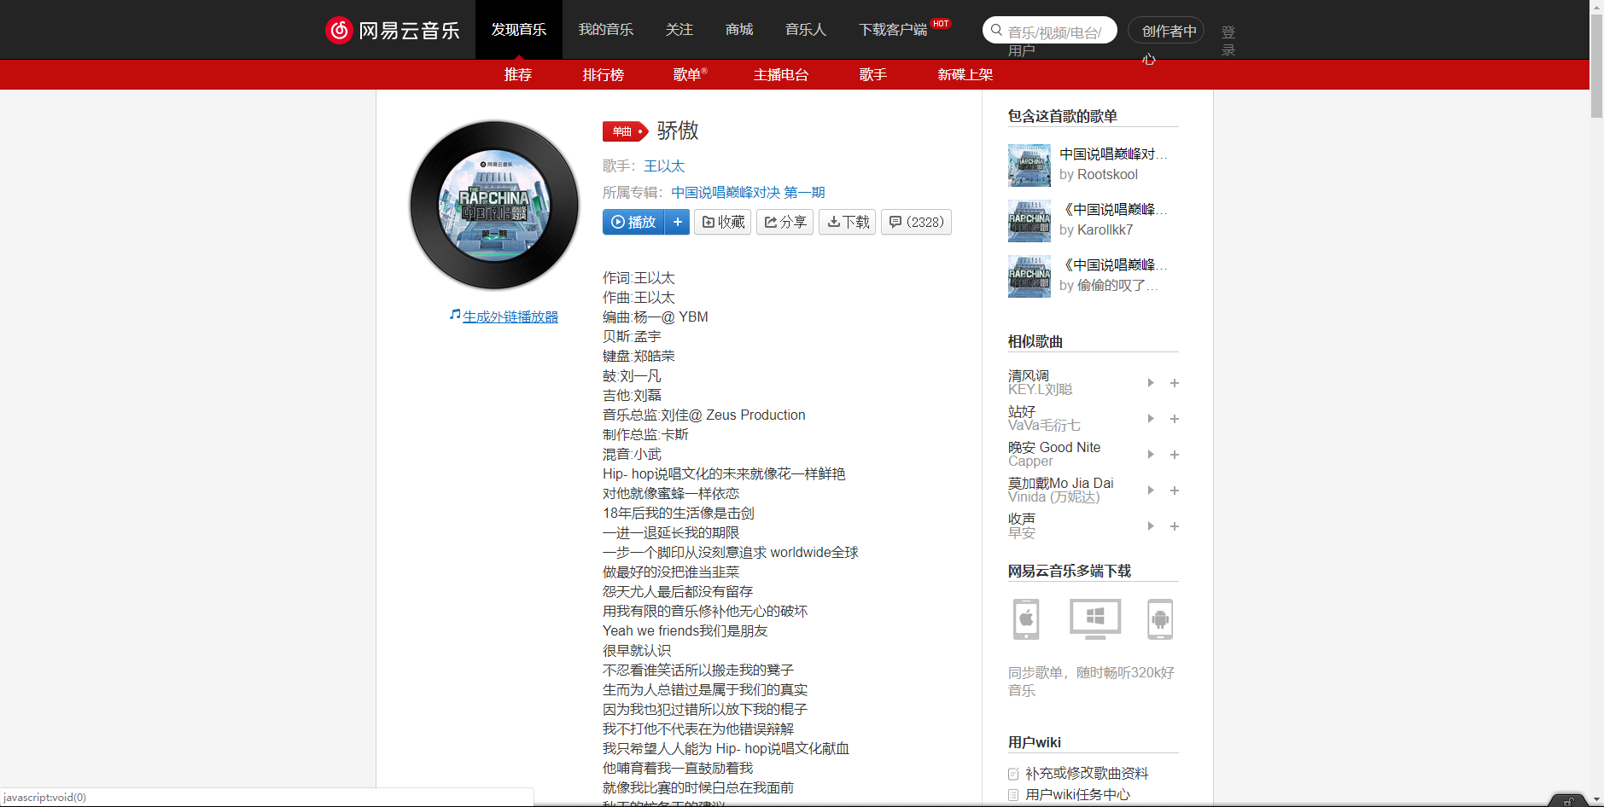Download the song via the 下载 icon
This screenshot has height=807, width=1604.
pyautogui.click(x=846, y=222)
